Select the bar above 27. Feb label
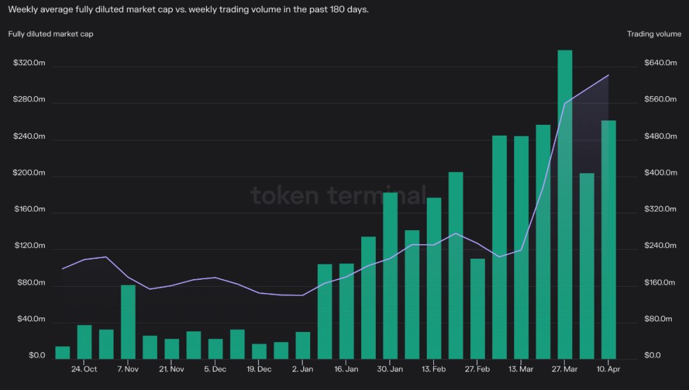This screenshot has height=390, width=689. [477, 308]
